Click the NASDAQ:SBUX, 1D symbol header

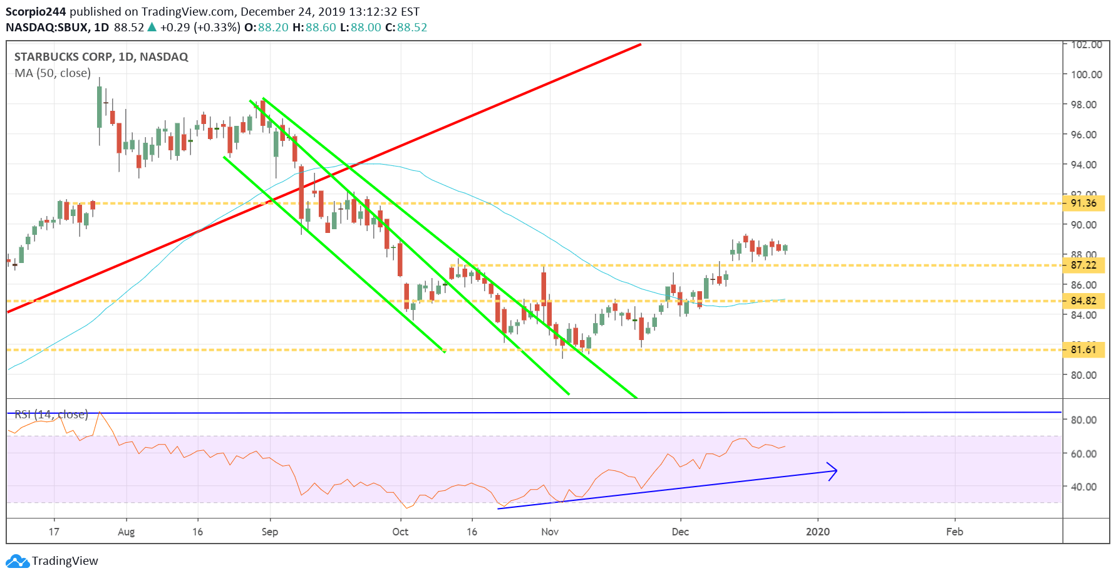(57, 28)
